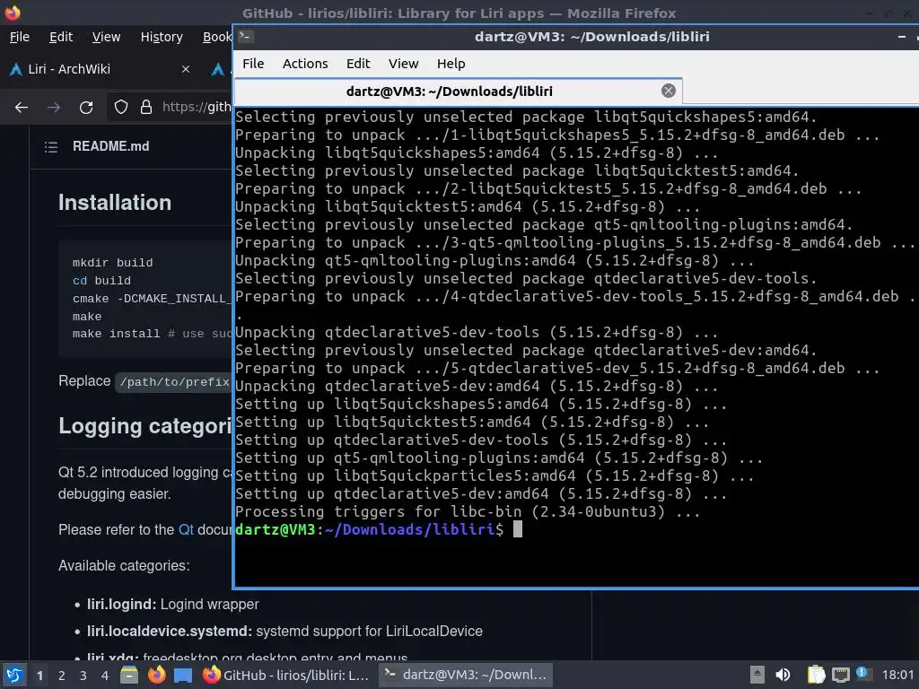Close the dartz@VM3 terminal tab
This screenshot has height=689, width=919.
tap(668, 91)
